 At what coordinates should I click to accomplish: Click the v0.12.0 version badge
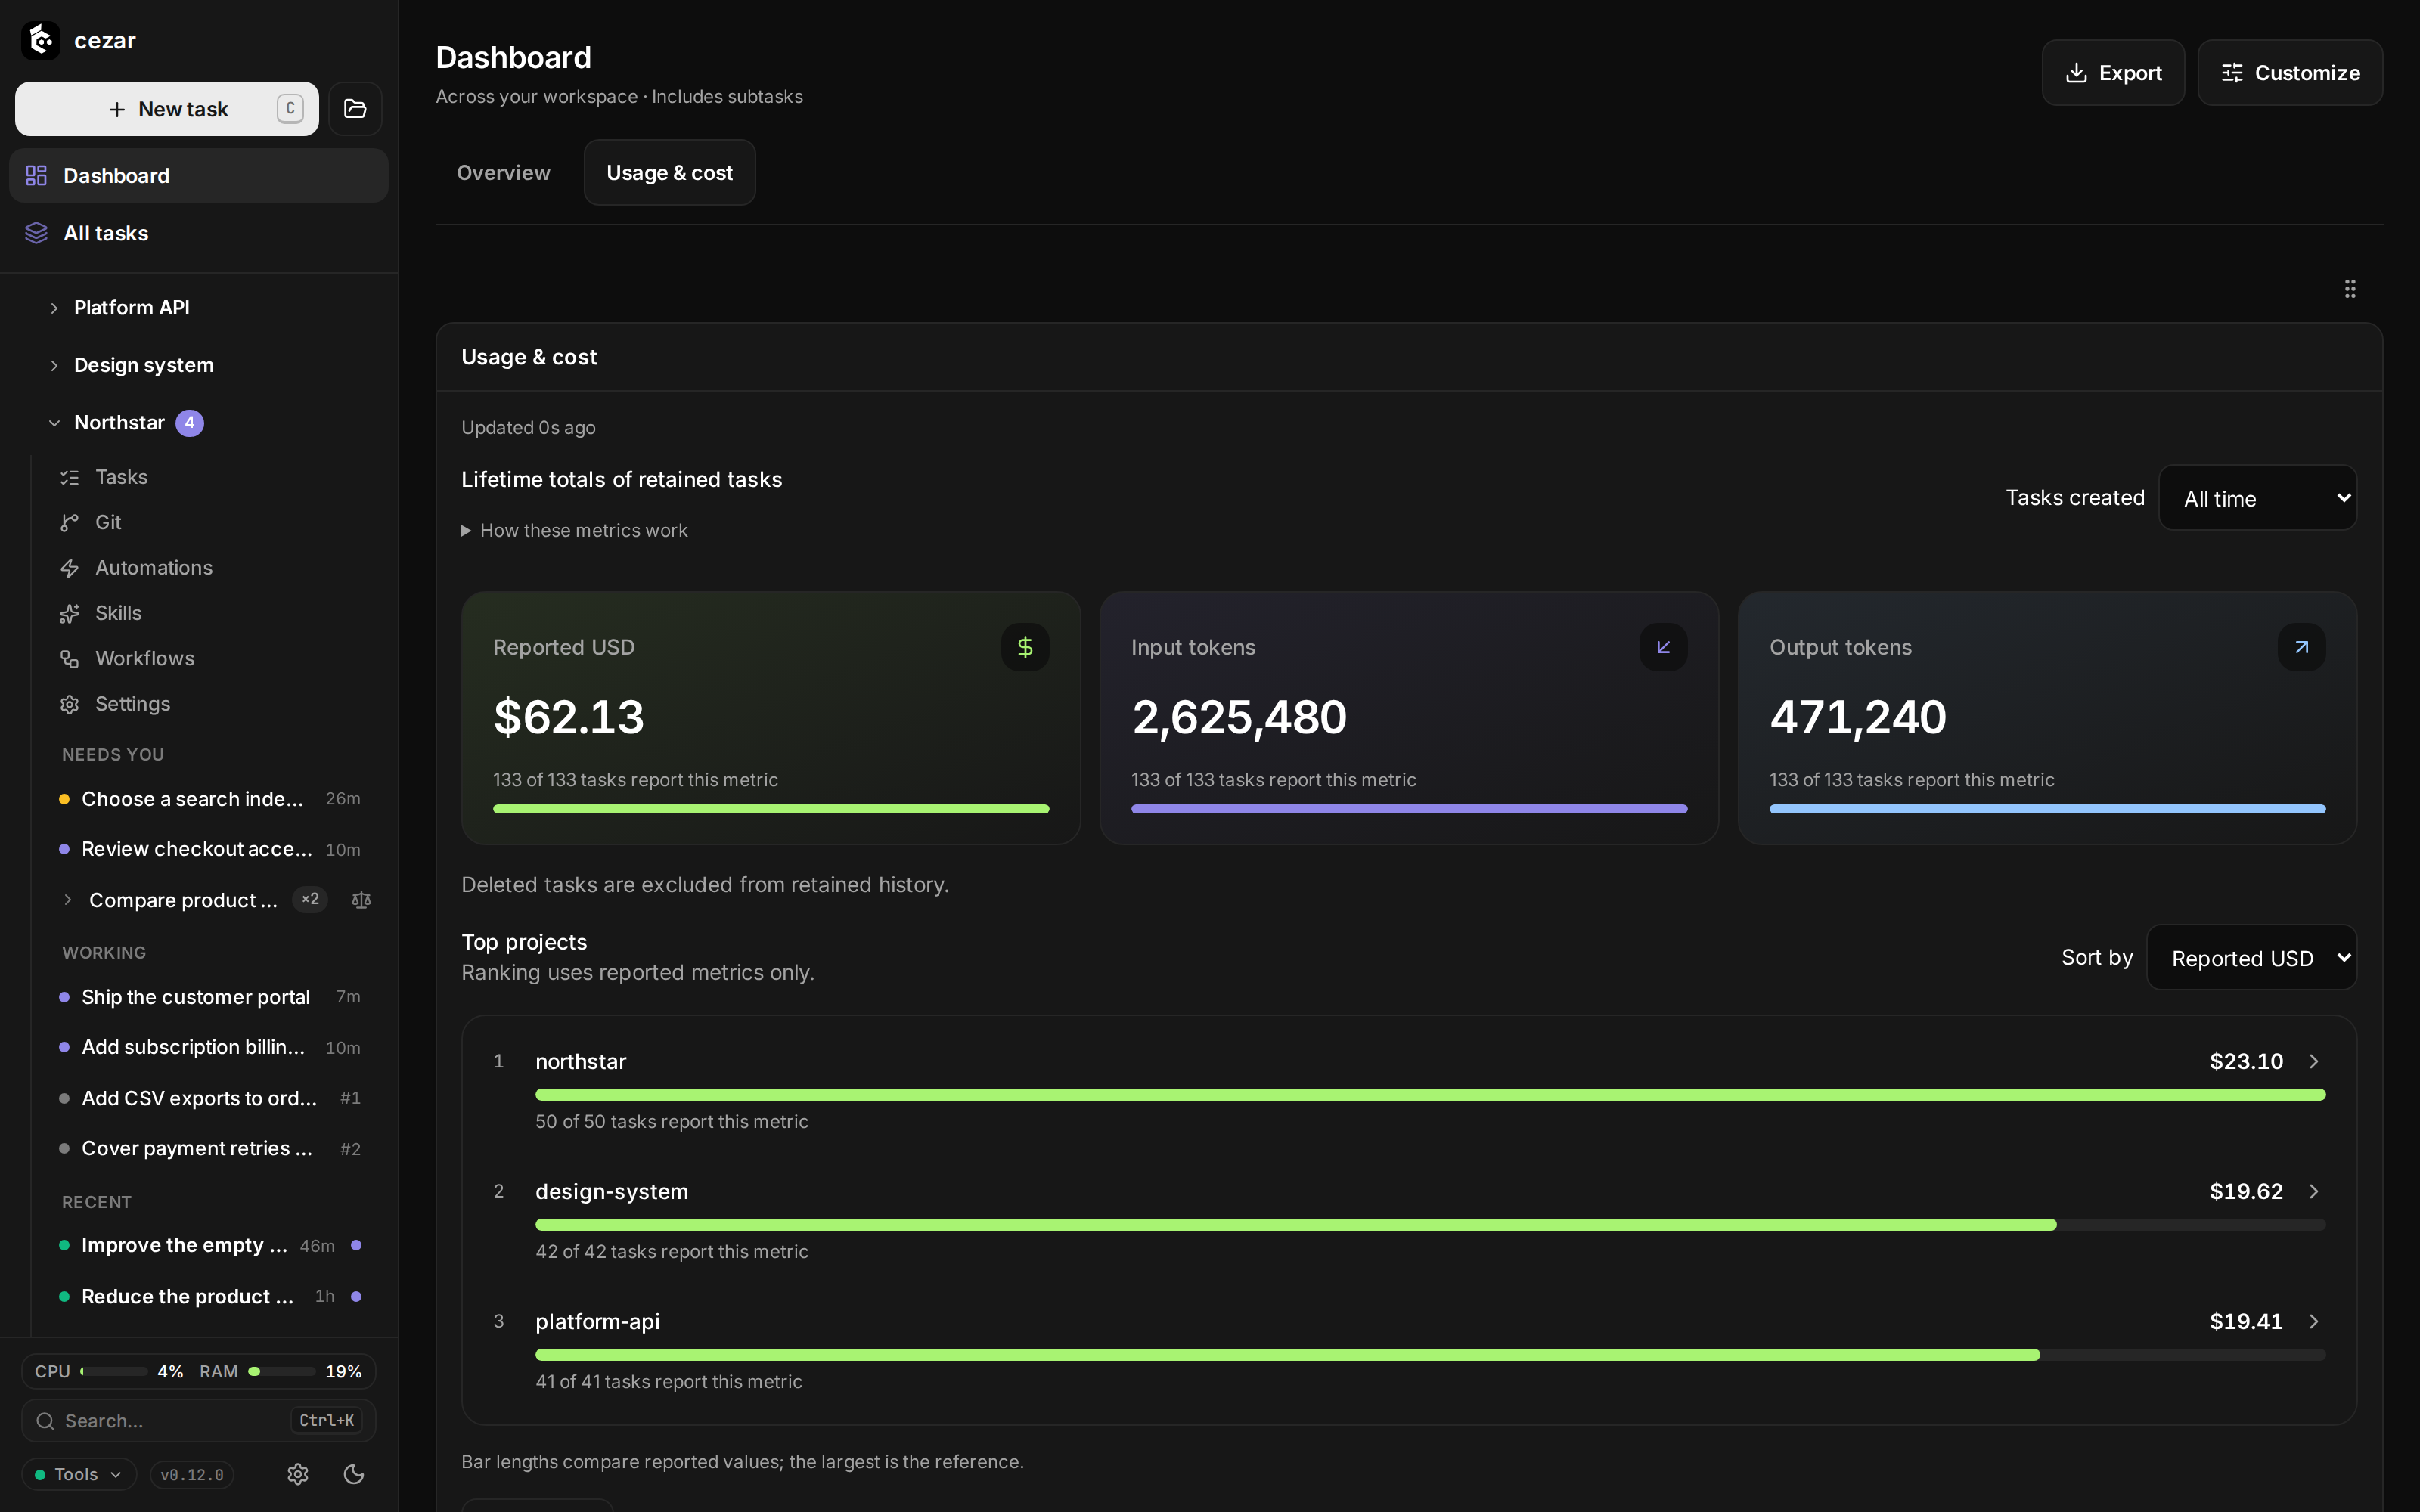(x=192, y=1475)
